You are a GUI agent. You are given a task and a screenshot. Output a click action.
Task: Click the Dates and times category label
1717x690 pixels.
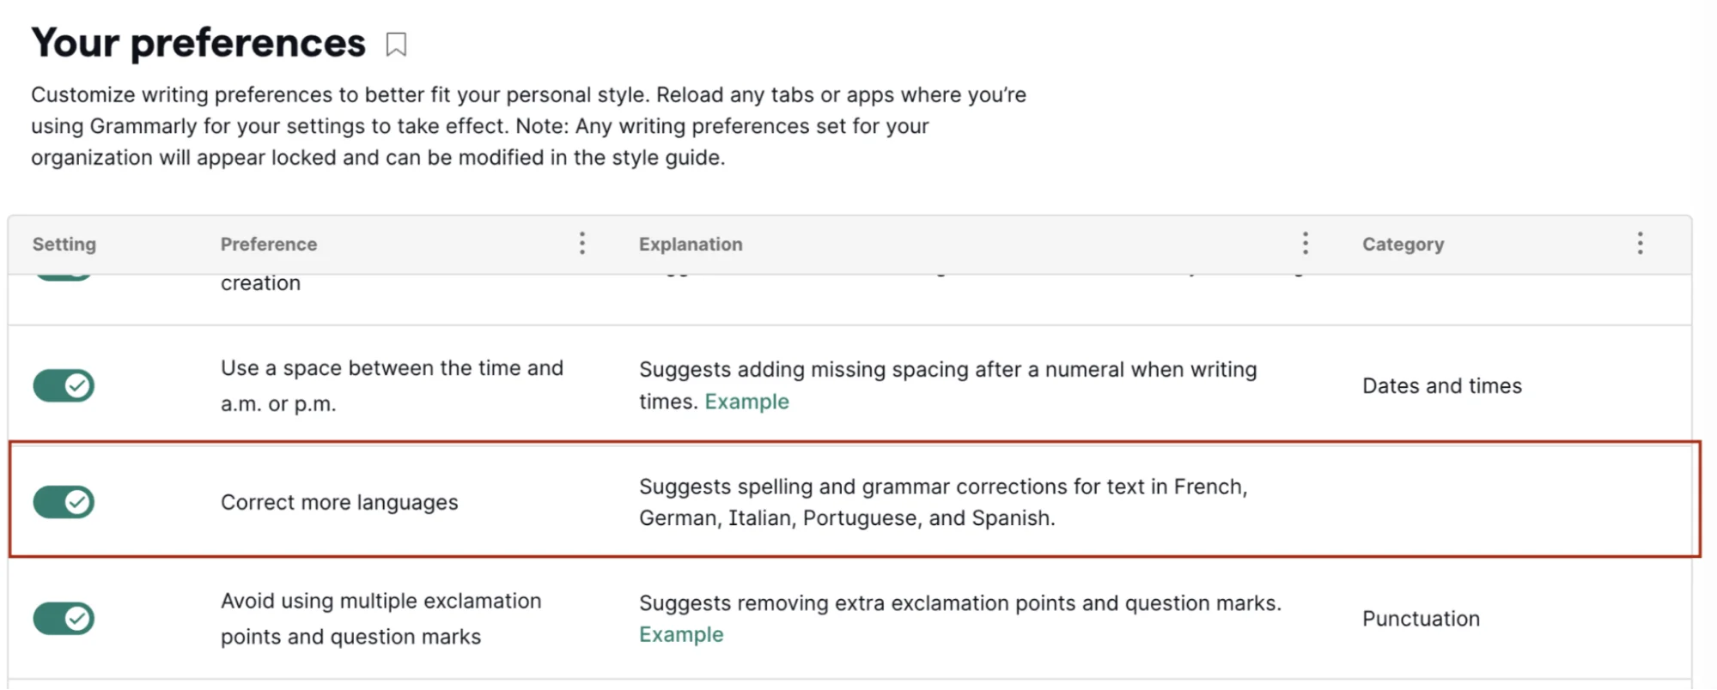pos(1441,385)
